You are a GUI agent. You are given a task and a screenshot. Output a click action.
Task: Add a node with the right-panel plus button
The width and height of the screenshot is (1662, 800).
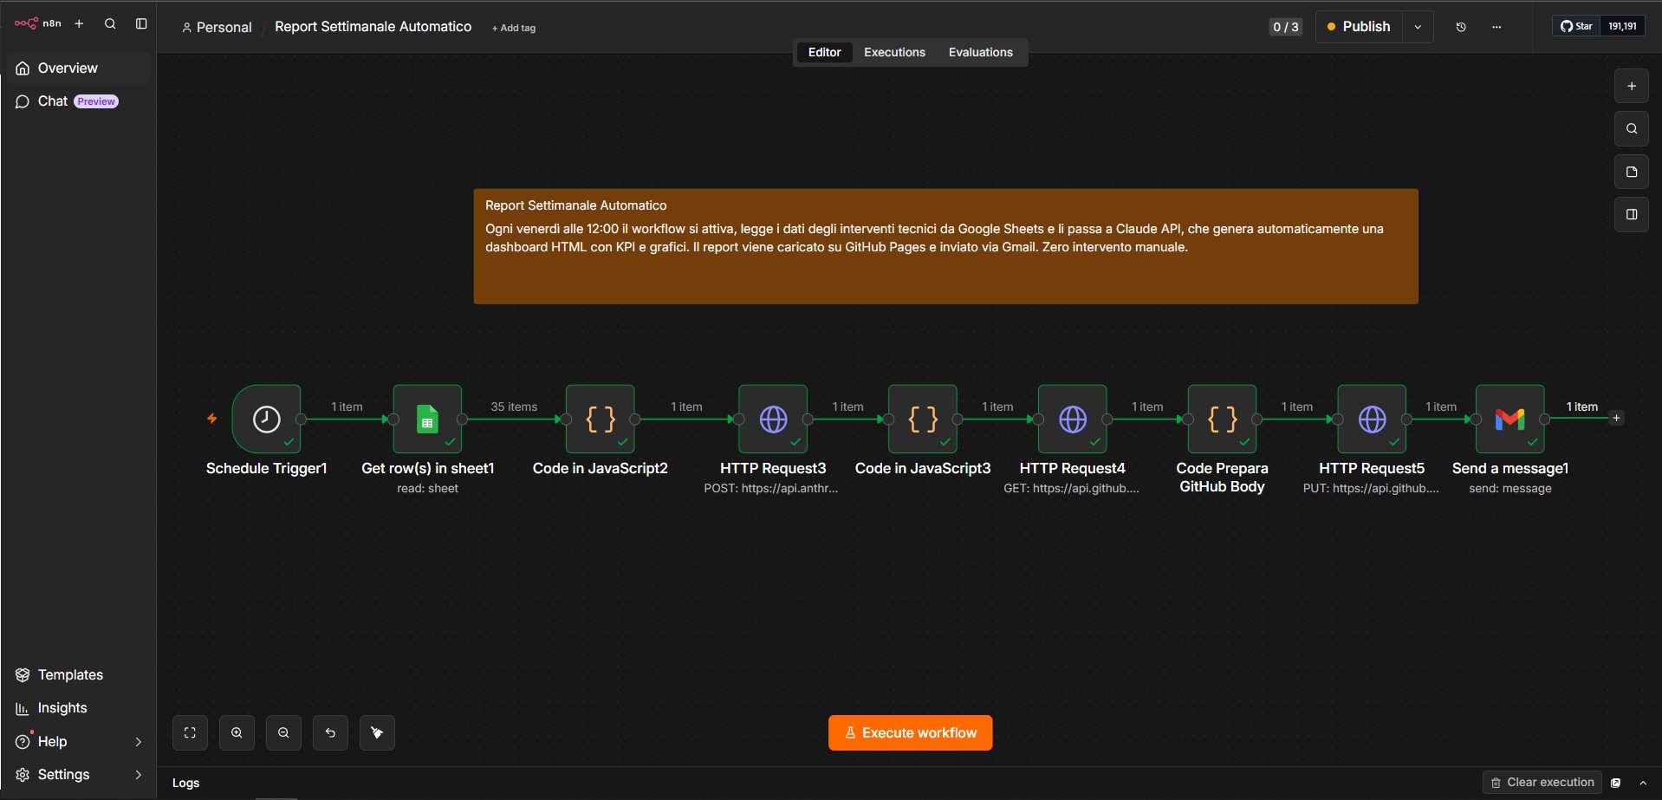coord(1632,86)
